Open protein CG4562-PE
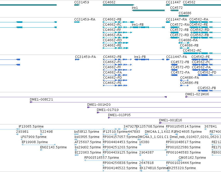This screenshot has width=221, height=172. [200, 57]
